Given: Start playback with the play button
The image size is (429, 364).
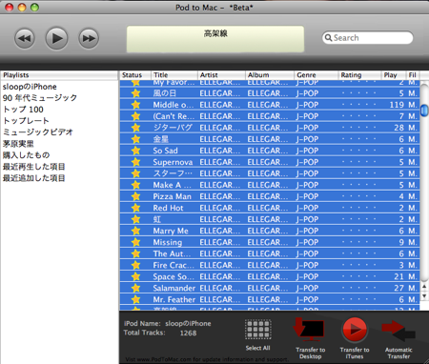Looking at the screenshot, I should (56, 38).
